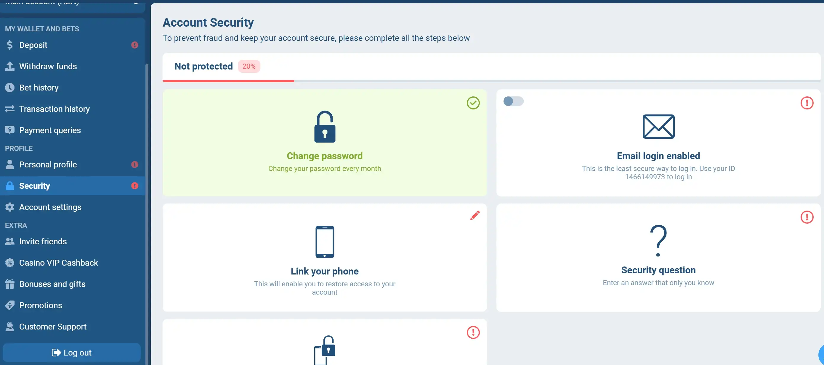
Task: Select the Withdraw funds upload icon
Action: (9, 66)
